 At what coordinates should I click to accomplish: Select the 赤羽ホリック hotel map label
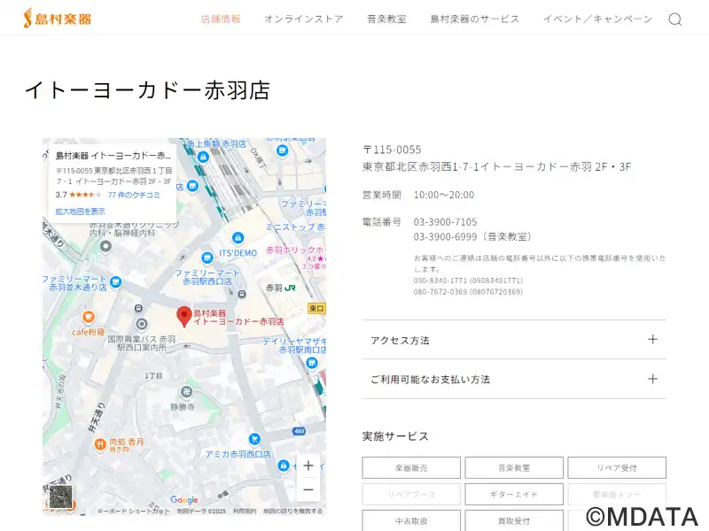tap(296, 250)
